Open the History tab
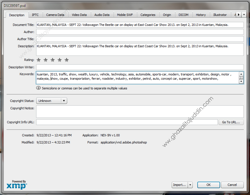Image resolution: width=250 pixels, height=195 pixels. [201, 15]
